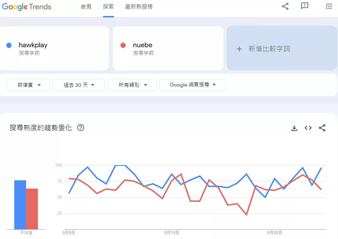Click the share icon in the header
Viewport: 338px width, 239px height.
point(285,6)
